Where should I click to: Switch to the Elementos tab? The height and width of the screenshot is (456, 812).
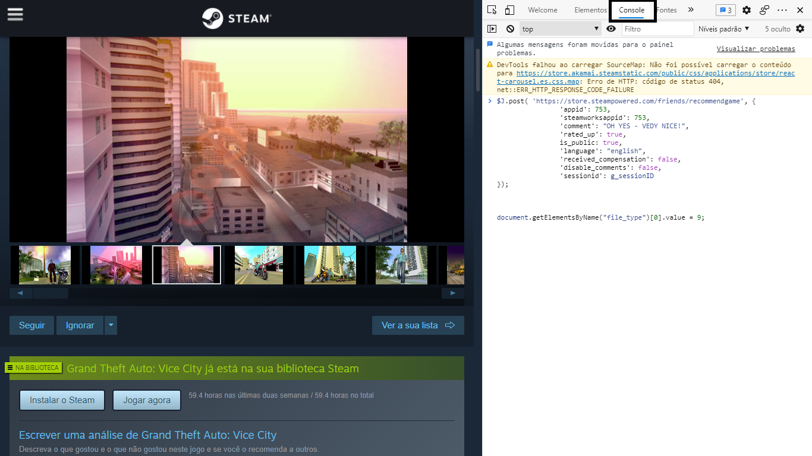[590, 10]
